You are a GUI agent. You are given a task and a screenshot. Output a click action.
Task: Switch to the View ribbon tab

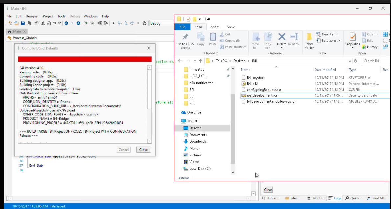[x=231, y=27]
